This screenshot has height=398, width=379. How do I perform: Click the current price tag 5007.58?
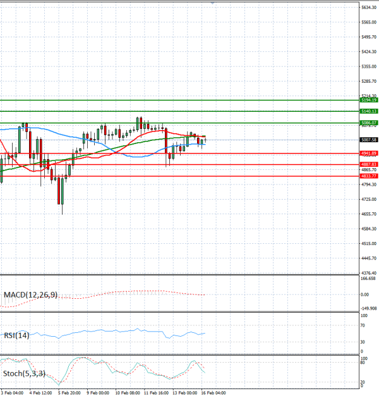coord(368,140)
